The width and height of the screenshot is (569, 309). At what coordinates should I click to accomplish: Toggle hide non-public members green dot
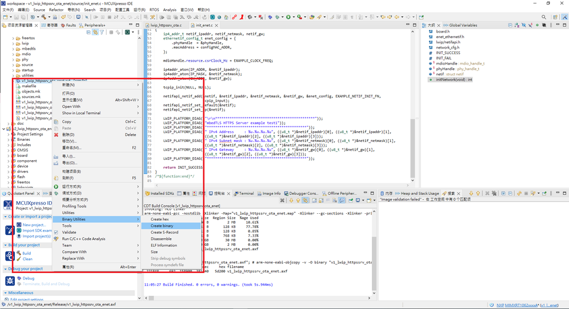click(x=537, y=26)
